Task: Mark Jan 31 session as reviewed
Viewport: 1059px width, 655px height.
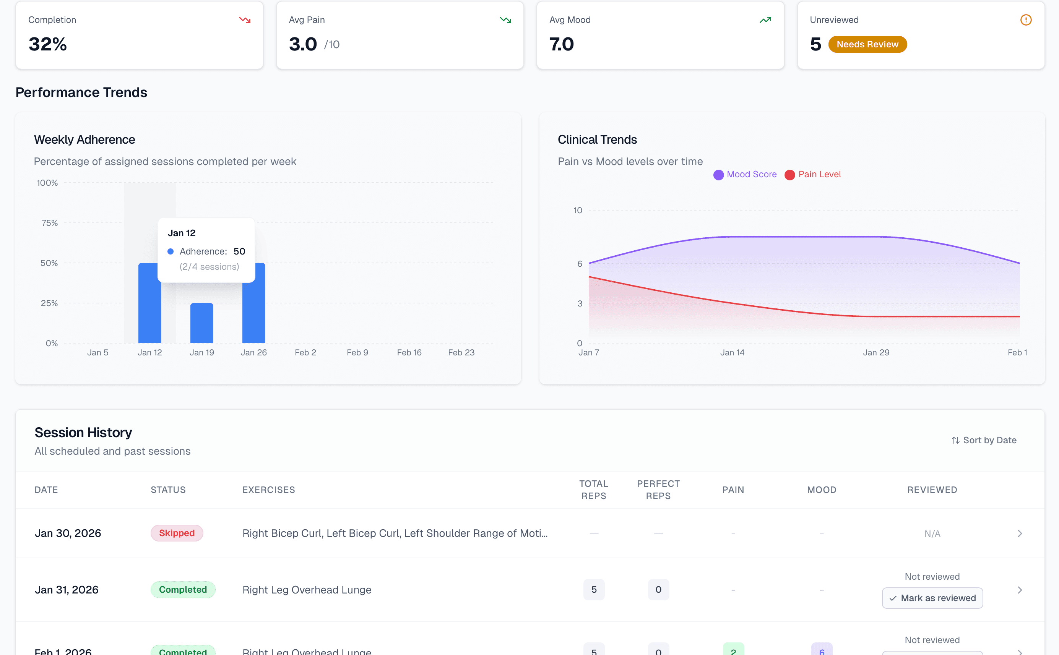Action: pyautogui.click(x=932, y=598)
